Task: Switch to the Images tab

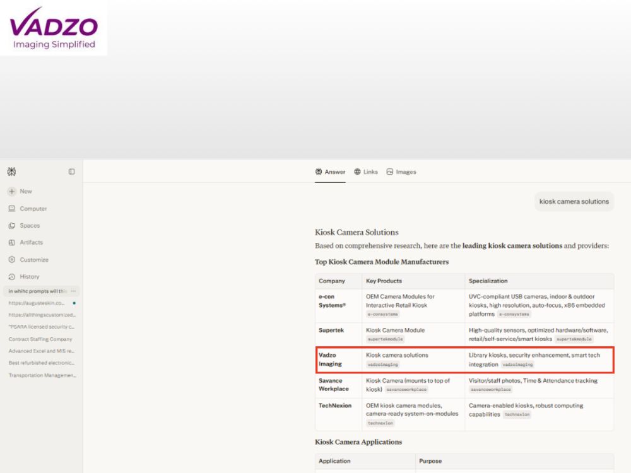Action: tap(401, 172)
